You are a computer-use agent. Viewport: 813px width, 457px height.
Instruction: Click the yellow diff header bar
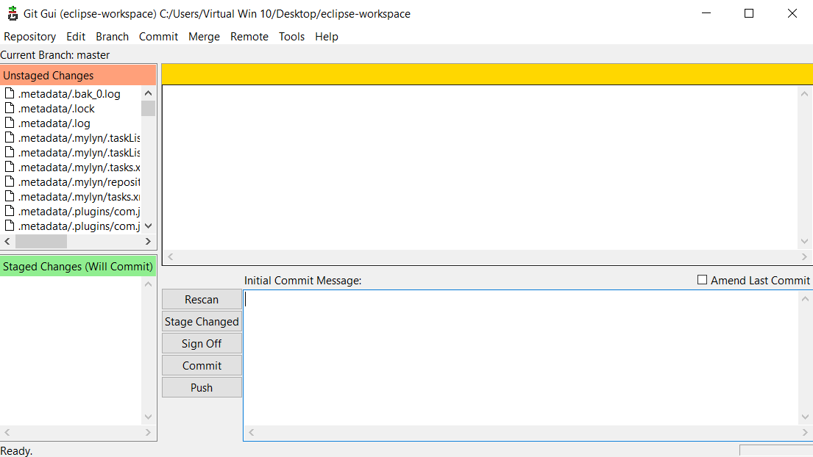[487, 74]
